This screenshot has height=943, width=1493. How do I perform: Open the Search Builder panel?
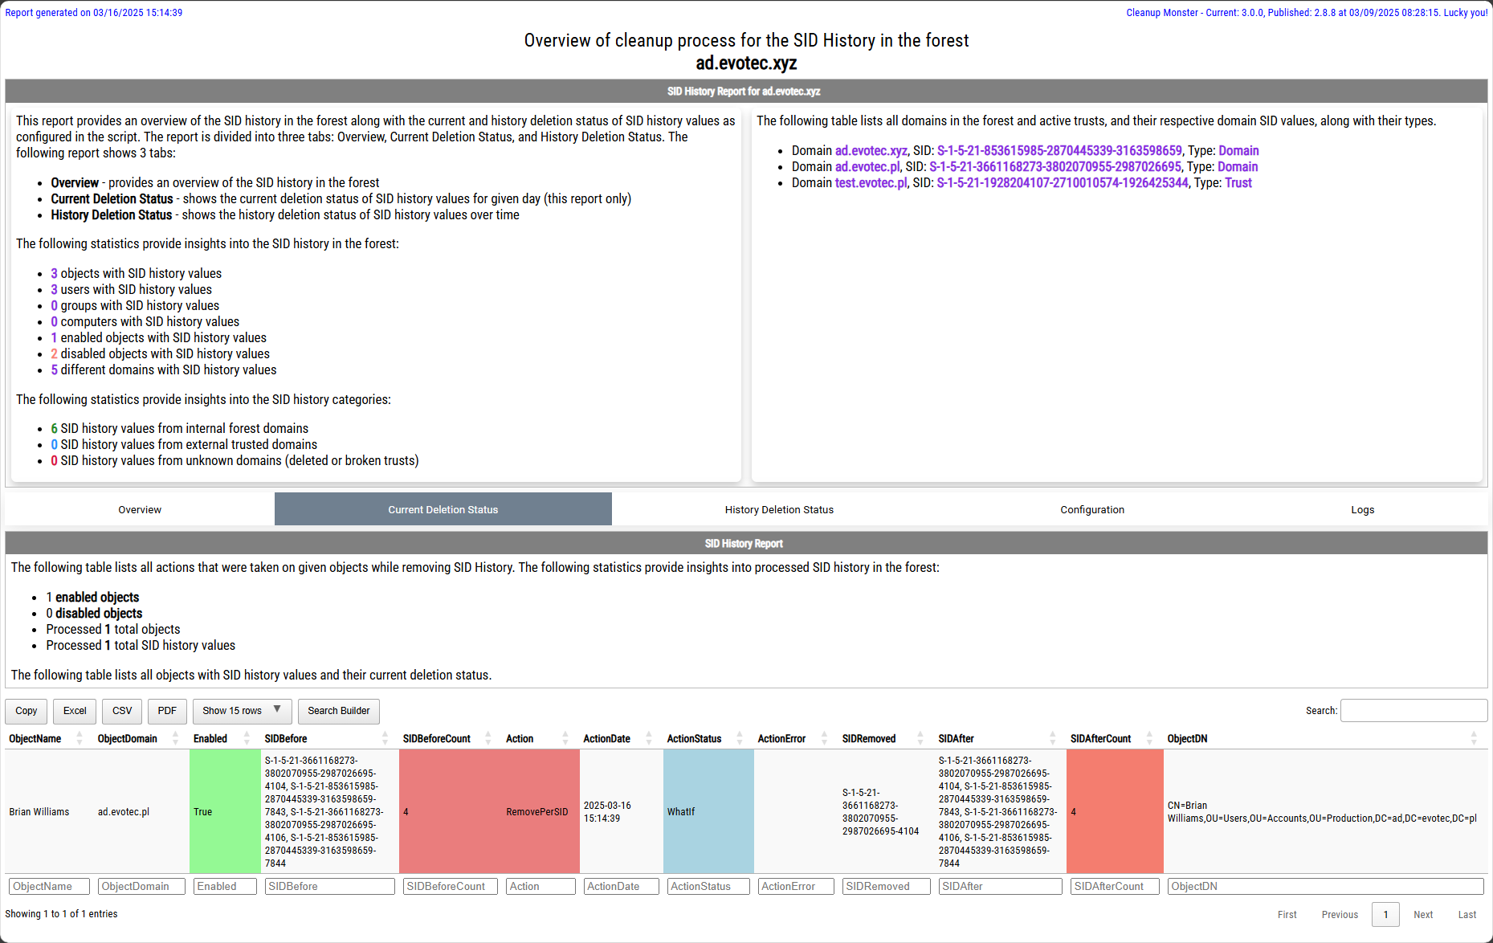point(338,711)
